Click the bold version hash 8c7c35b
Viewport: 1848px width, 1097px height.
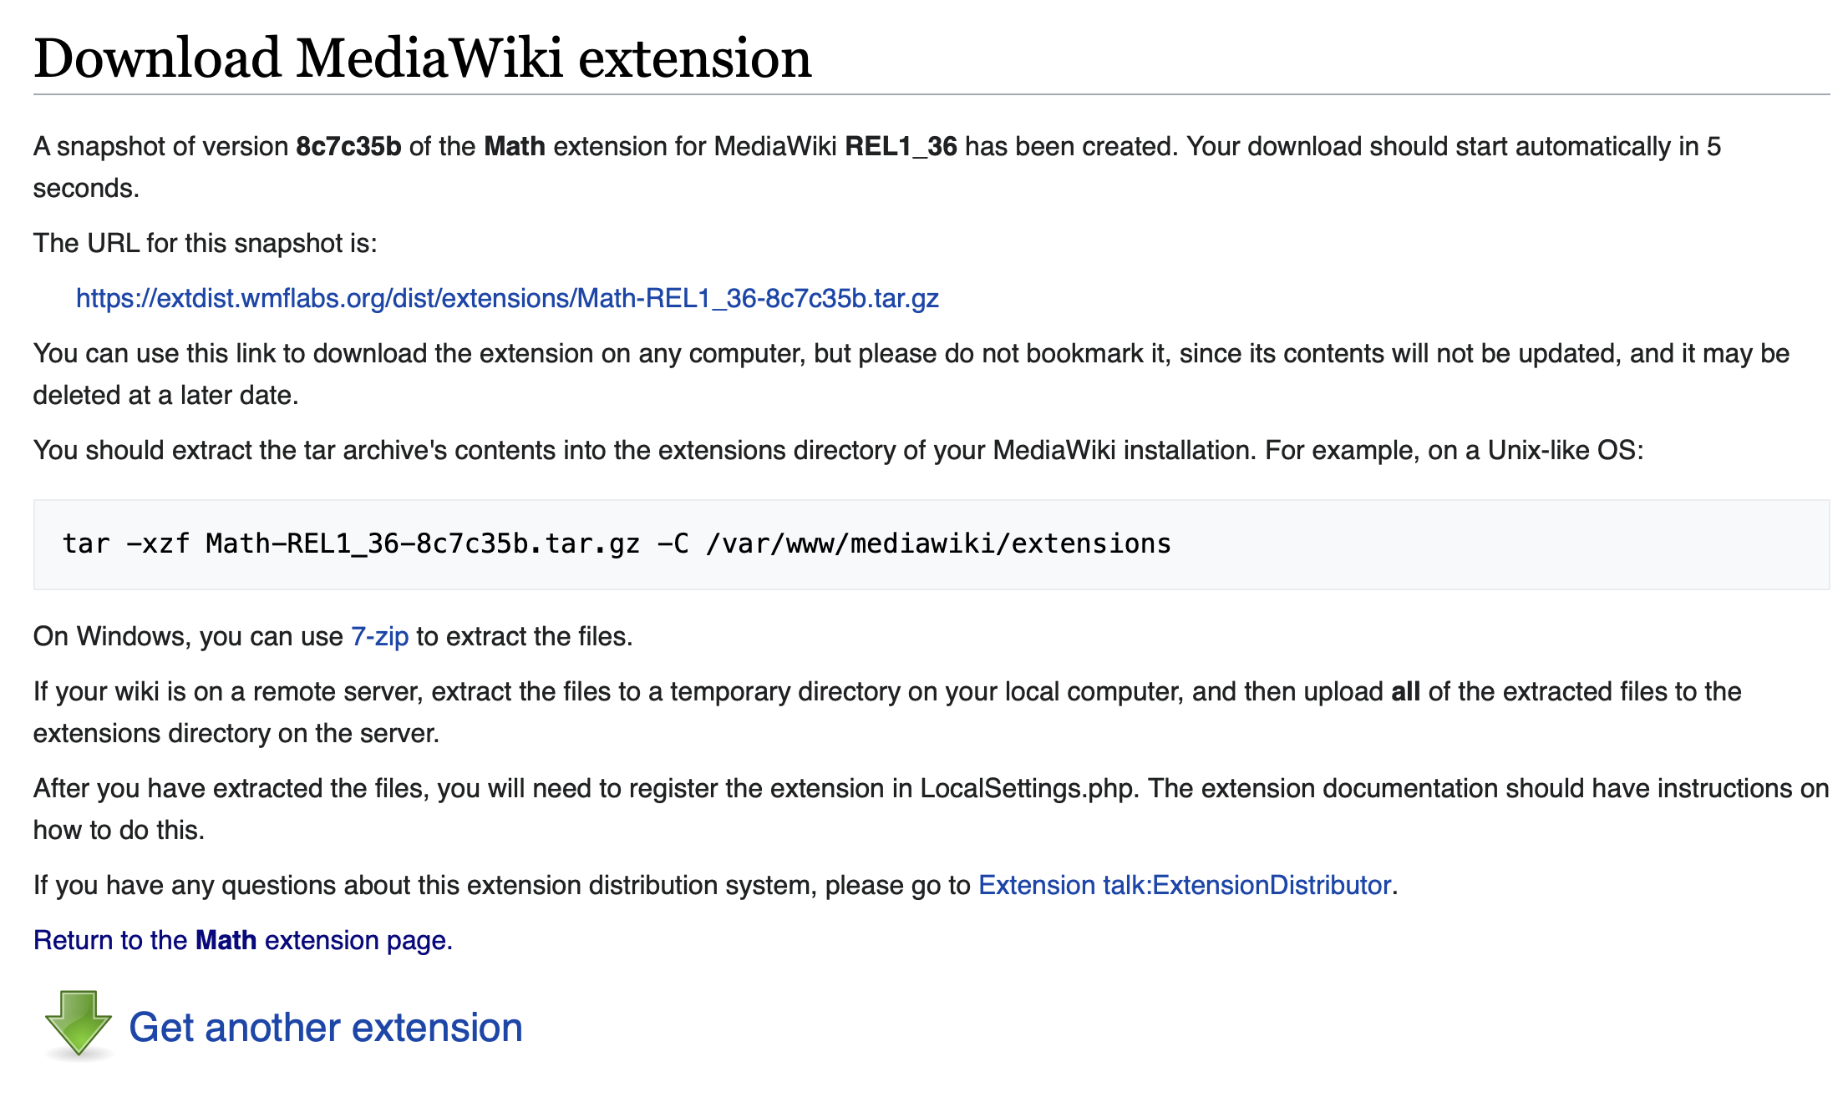(x=348, y=147)
